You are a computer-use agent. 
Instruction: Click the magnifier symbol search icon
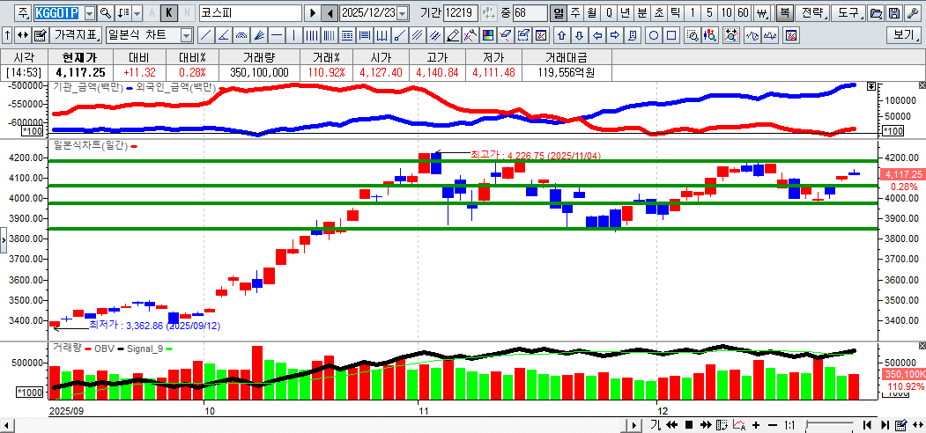pyautogui.click(x=106, y=13)
